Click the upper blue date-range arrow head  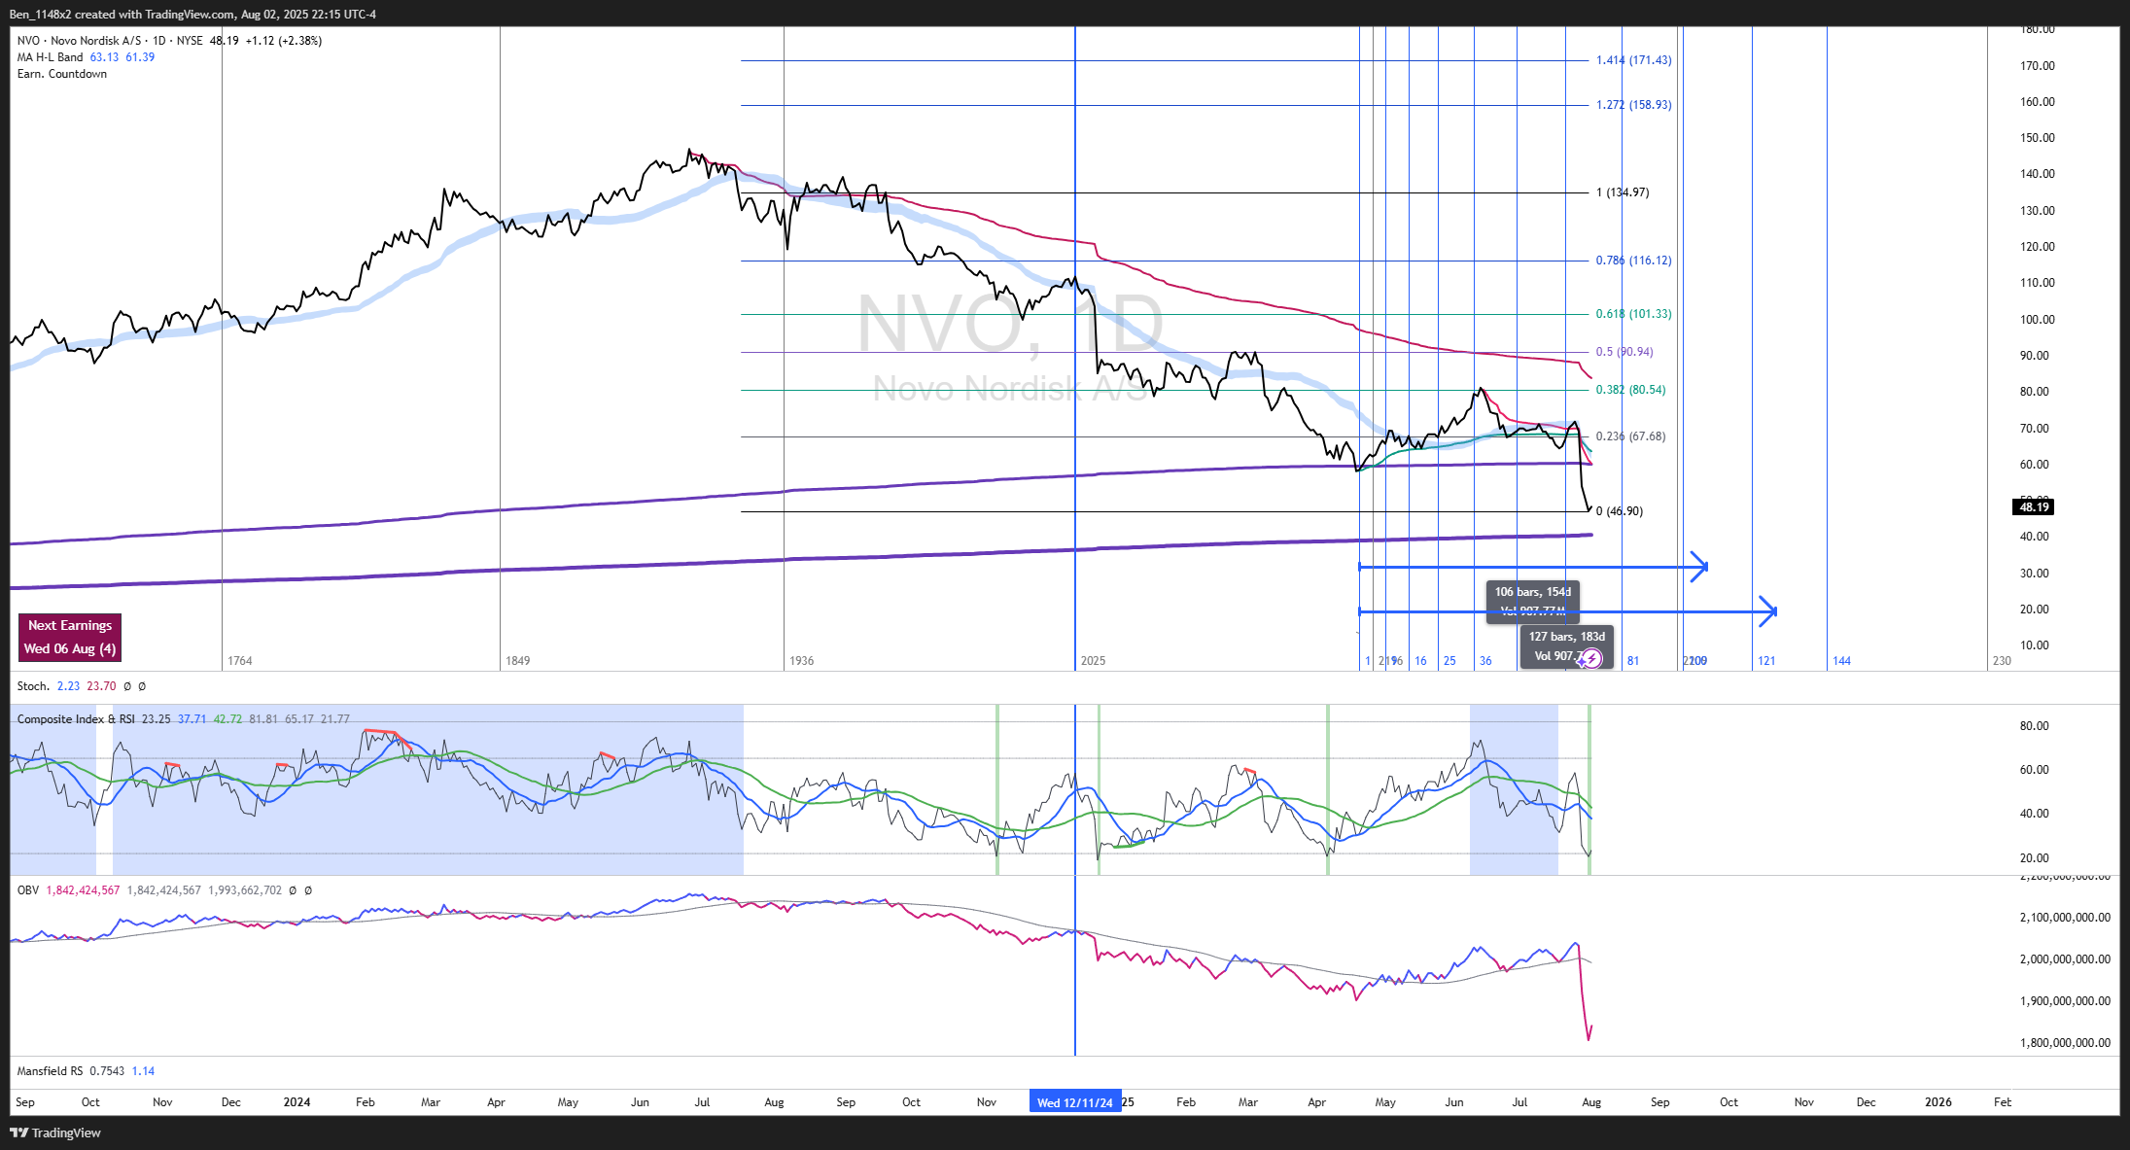click(1700, 567)
